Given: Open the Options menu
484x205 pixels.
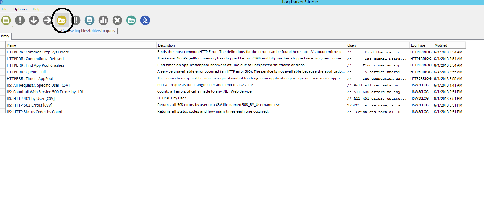Looking at the screenshot, I should coord(20,9).
